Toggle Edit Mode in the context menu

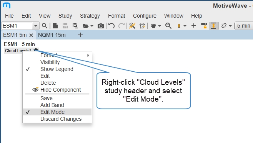point(57,112)
